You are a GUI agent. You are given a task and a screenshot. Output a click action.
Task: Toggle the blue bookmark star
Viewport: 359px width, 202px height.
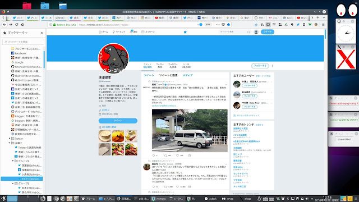[228, 25]
